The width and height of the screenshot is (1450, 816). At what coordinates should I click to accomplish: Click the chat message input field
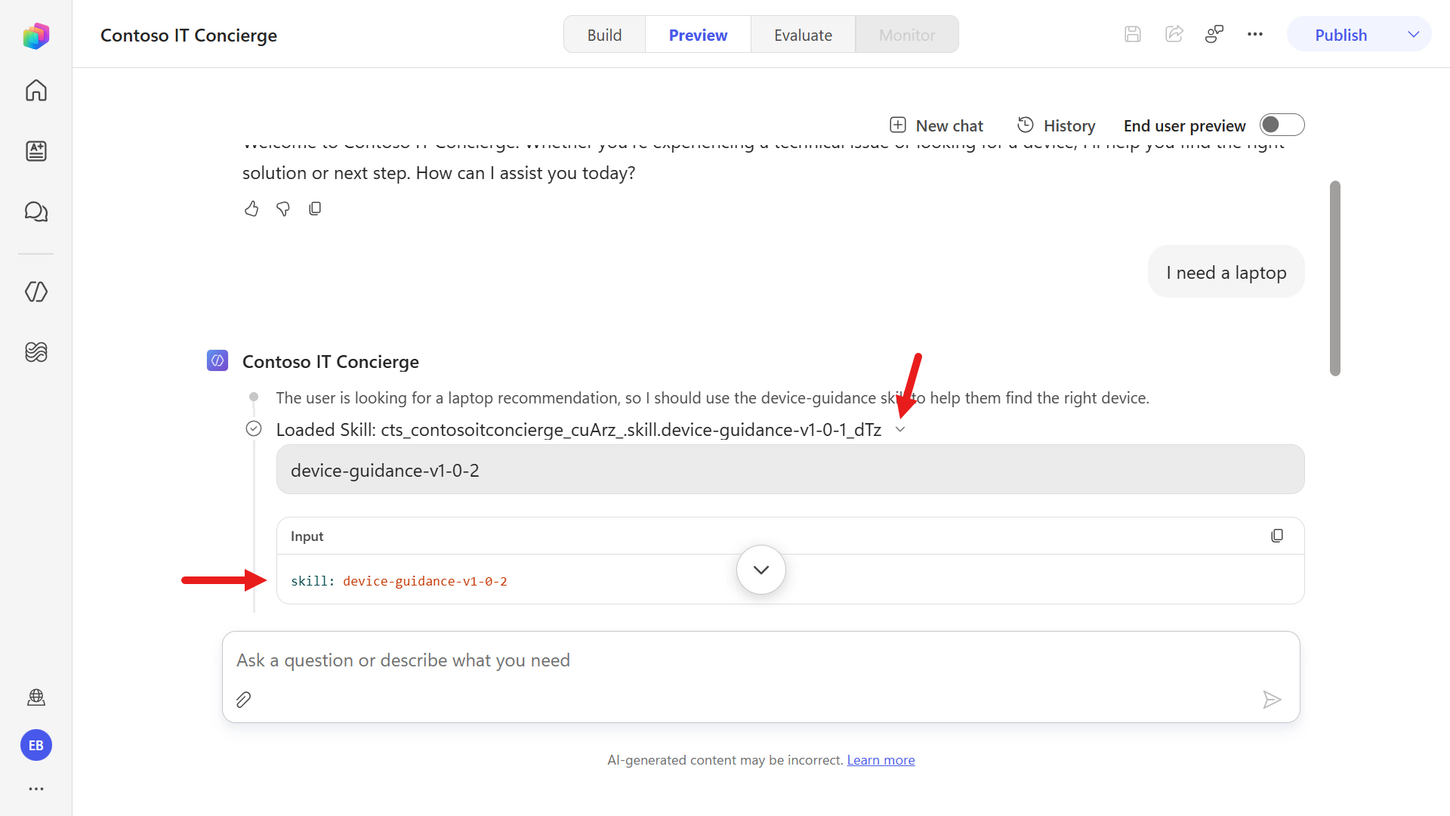761,660
